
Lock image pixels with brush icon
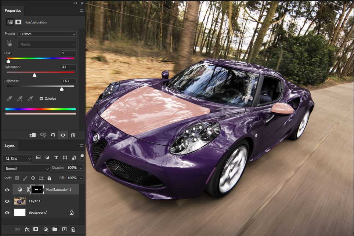(25, 178)
